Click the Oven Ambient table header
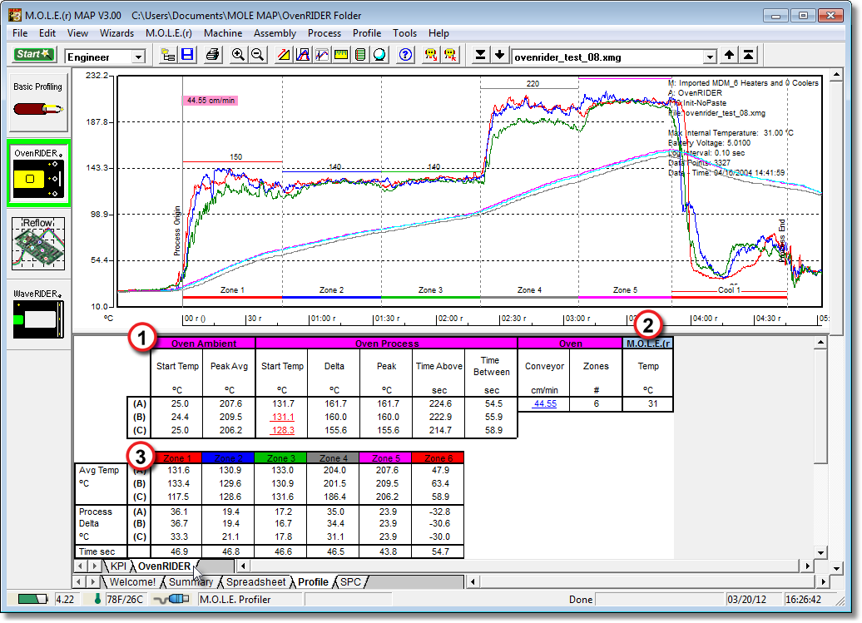This screenshot has width=862, height=623. 203,344
